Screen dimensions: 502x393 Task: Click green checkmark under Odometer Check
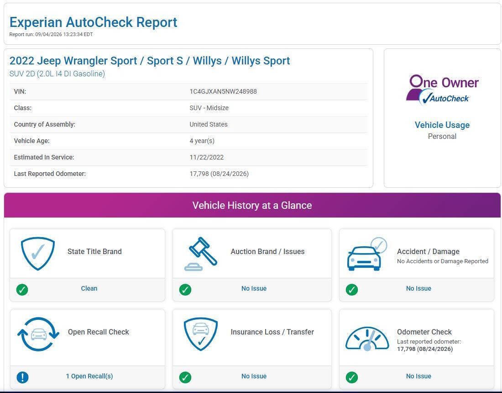[x=352, y=377]
